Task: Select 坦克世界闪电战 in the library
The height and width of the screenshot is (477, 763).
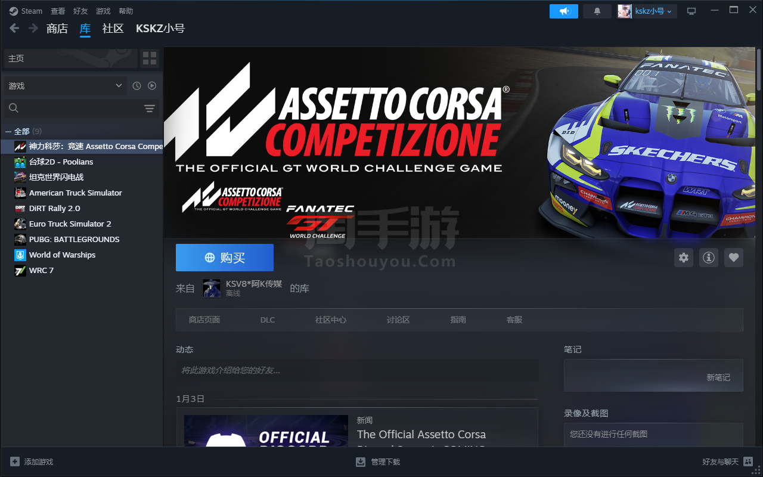Action: (x=82, y=177)
